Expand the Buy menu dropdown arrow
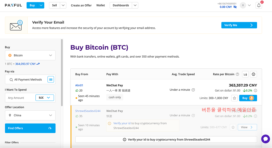This screenshot has height=148, width=272. click(41, 5)
